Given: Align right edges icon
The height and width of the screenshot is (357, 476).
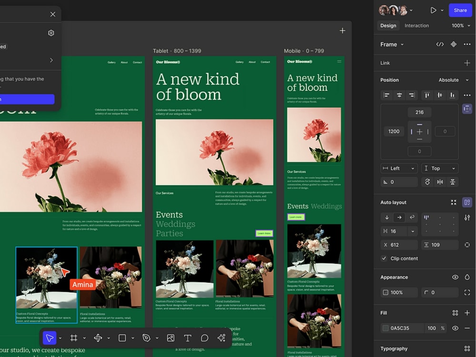Looking at the screenshot, I should 412,95.
